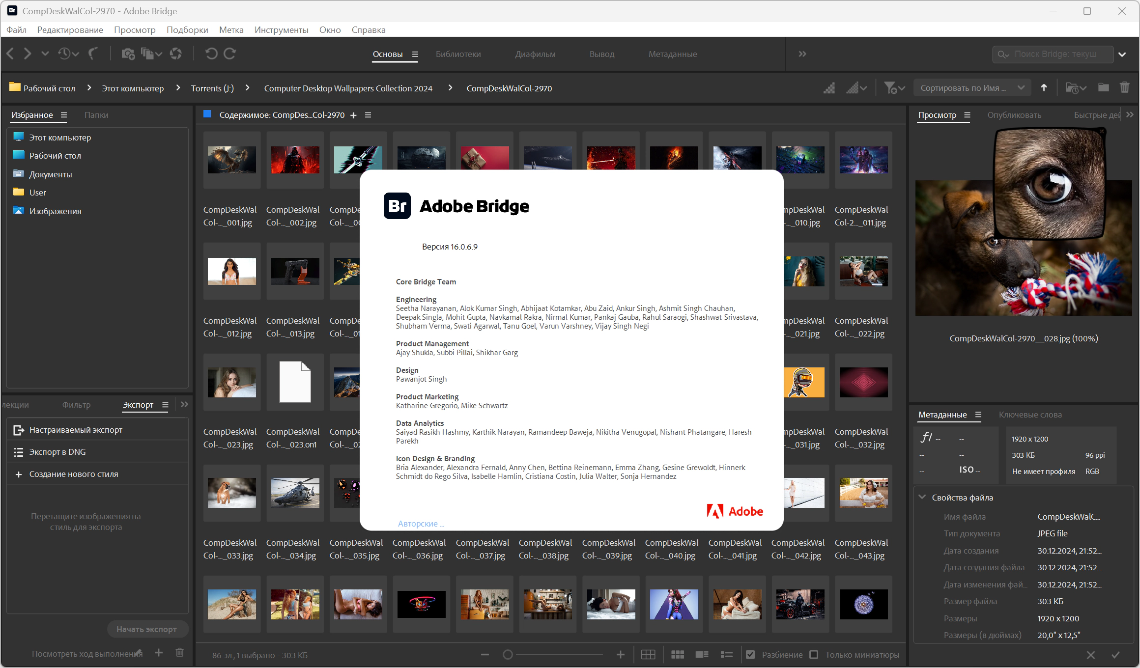Click the pencil edit preset icon
This screenshot has width=1140, height=668.
(x=139, y=653)
